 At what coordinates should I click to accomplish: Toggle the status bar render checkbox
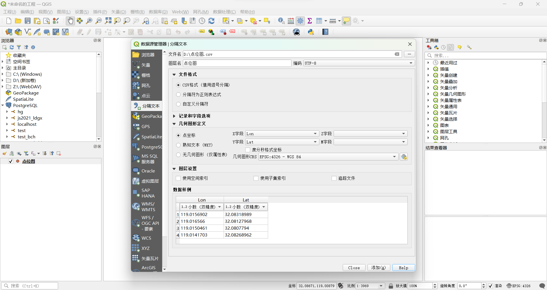pyautogui.click(x=491, y=286)
